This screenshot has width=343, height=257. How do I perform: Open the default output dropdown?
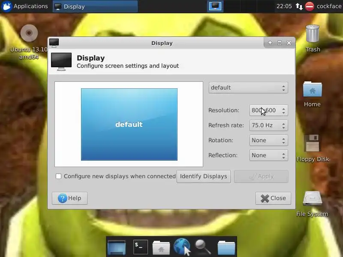click(x=248, y=88)
